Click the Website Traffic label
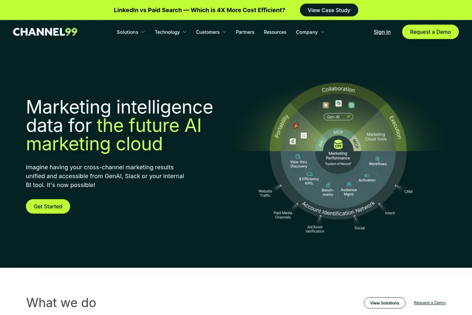Screen dimensions: 472x315 pyautogui.click(x=265, y=193)
